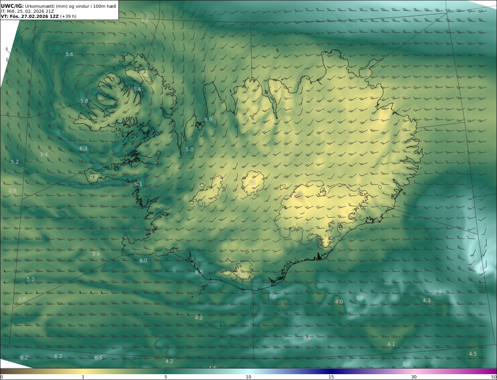Click the '0' tick on the color scale
Image resolution: width=497 pixels, height=380 pixels.
pyautogui.click(x=2, y=377)
